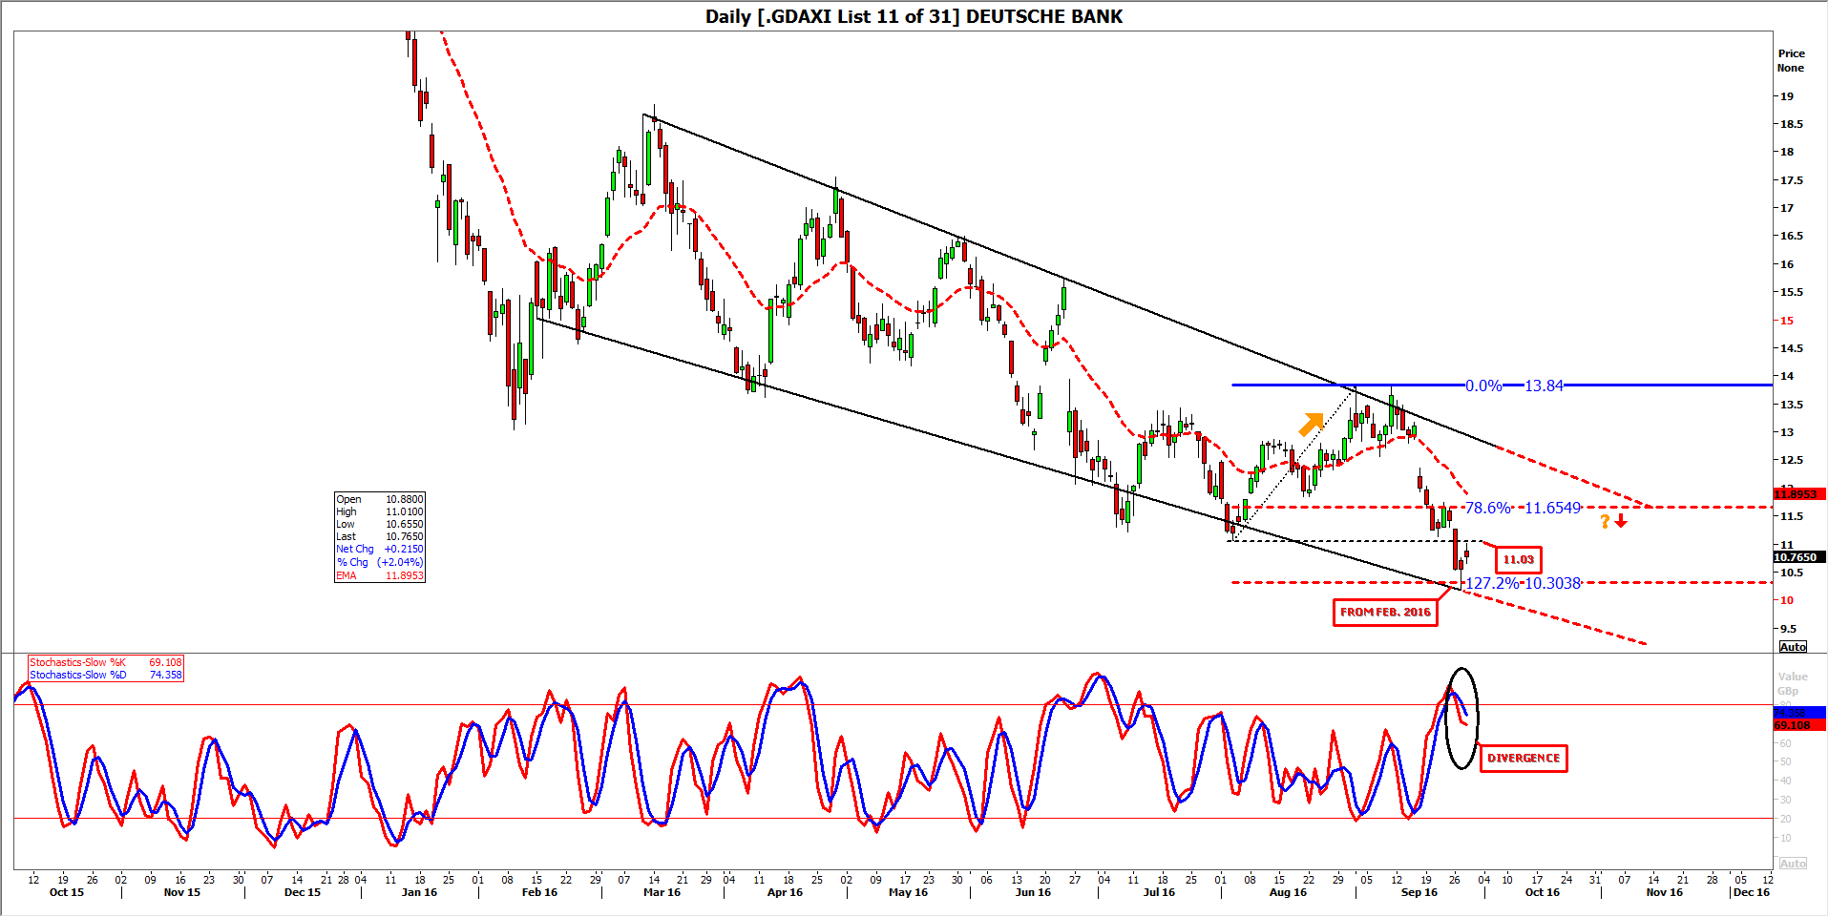Screen dimensions: 1829x917
Task: Click the Oct 15 month label on time axis
Action: click(x=67, y=892)
